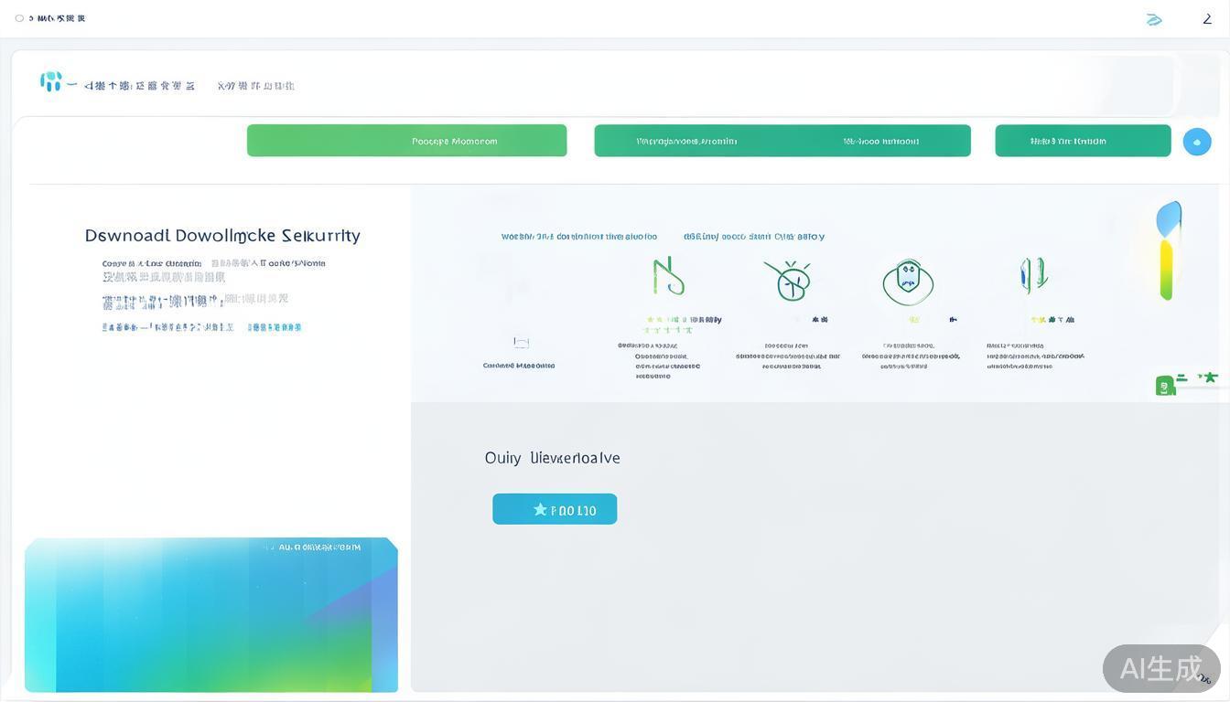Click the green N-shaped feature icon
This screenshot has height=702, width=1230.
pos(668,276)
